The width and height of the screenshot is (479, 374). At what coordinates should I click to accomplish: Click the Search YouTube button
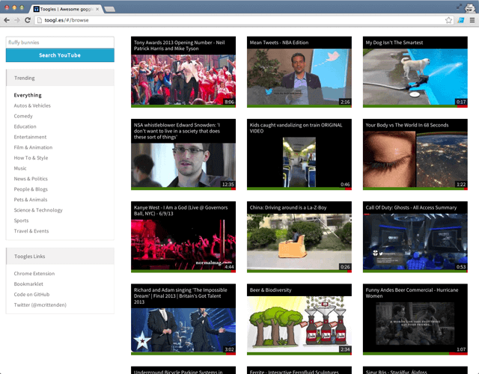tap(60, 55)
